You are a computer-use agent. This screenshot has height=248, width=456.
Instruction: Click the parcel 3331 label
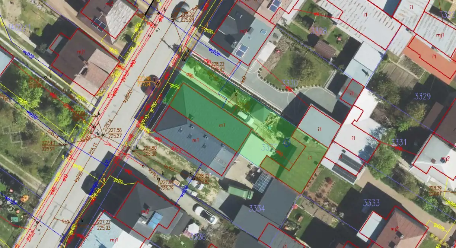point(399,142)
